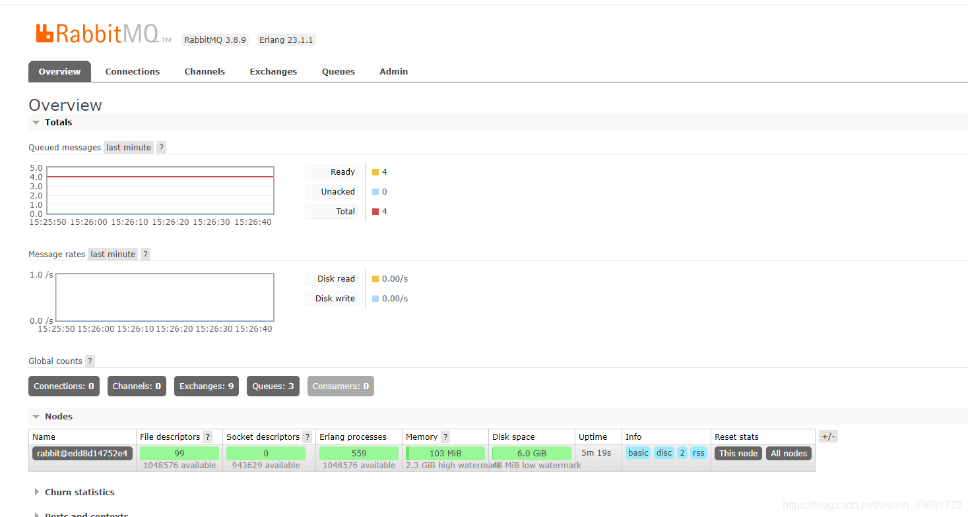The height and width of the screenshot is (517, 968).
Task: Click the Total red legend swatch
Action: coord(375,212)
